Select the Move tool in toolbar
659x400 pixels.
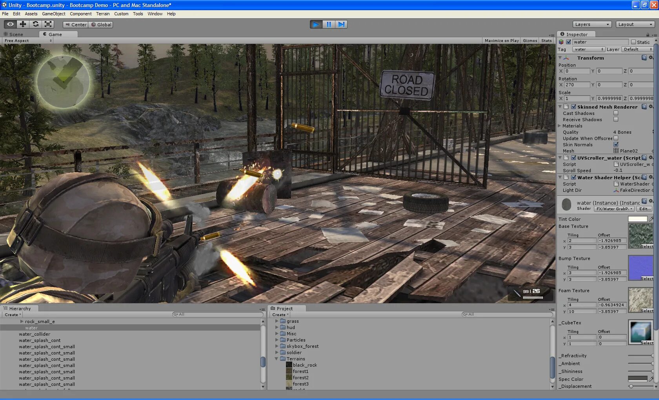click(23, 24)
